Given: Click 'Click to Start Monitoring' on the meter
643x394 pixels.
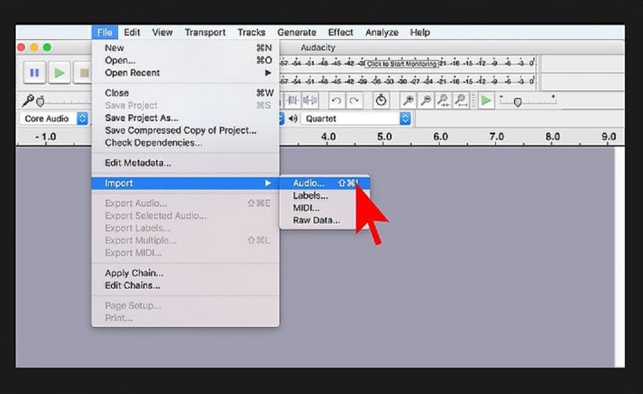Looking at the screenshot, I should [401, 64].
